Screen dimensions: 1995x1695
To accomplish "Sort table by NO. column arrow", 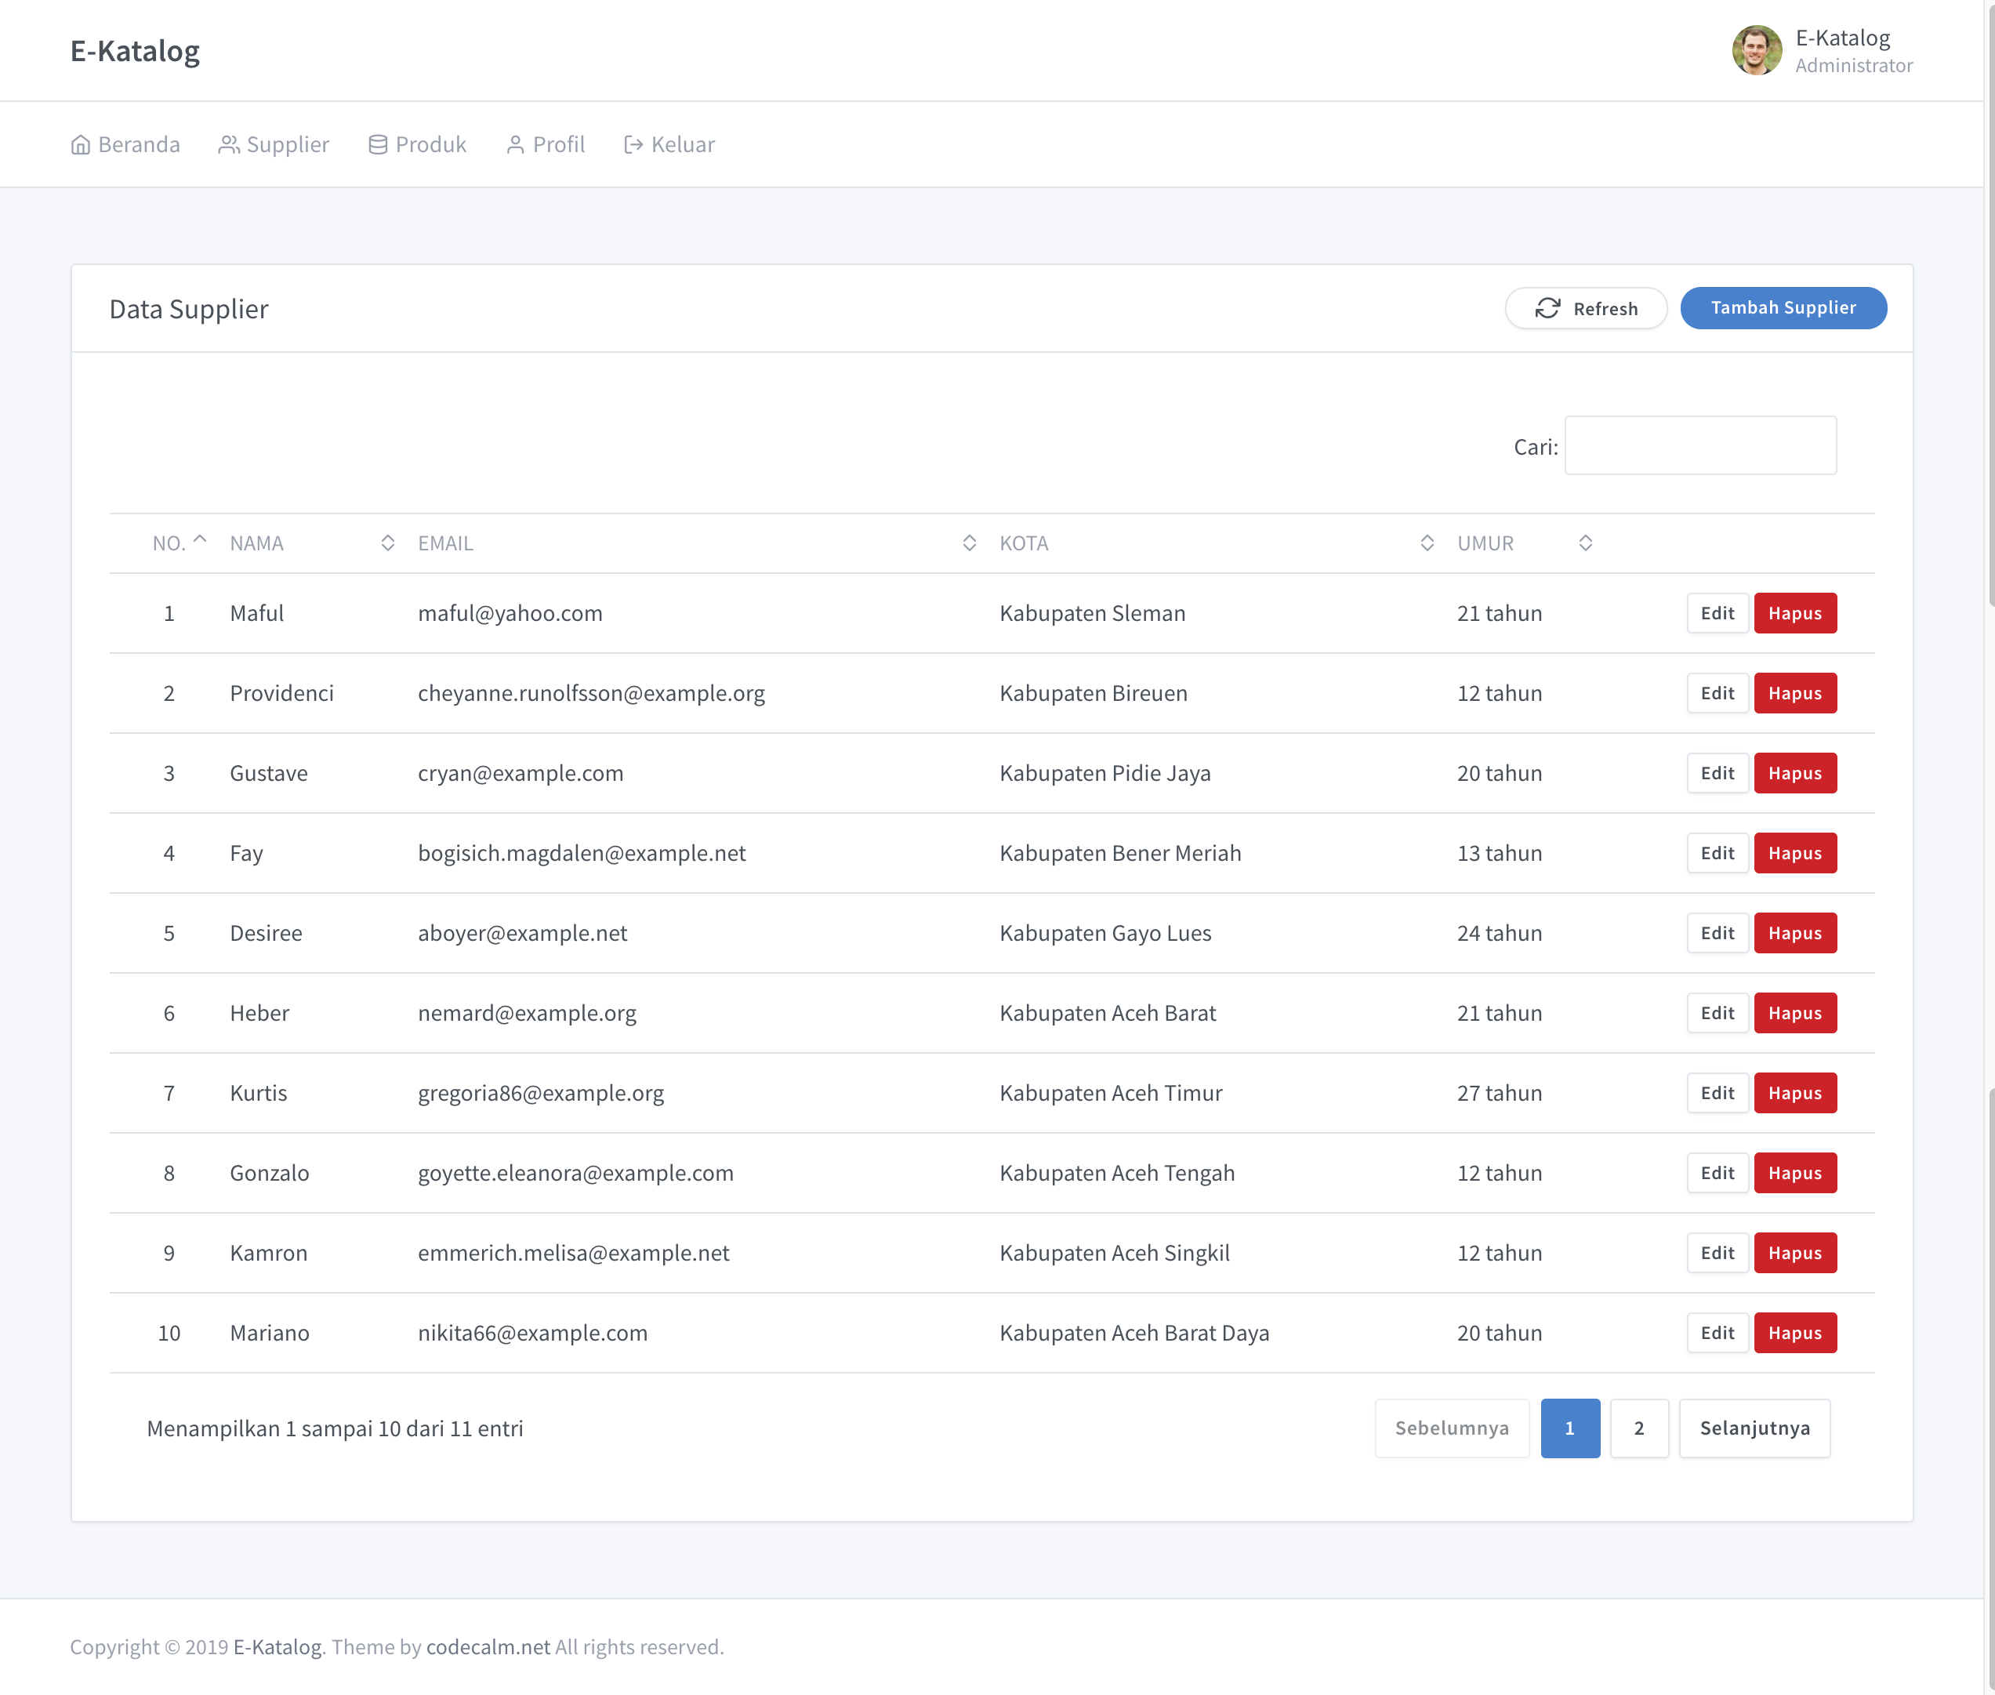I will (x=200, y=541).
